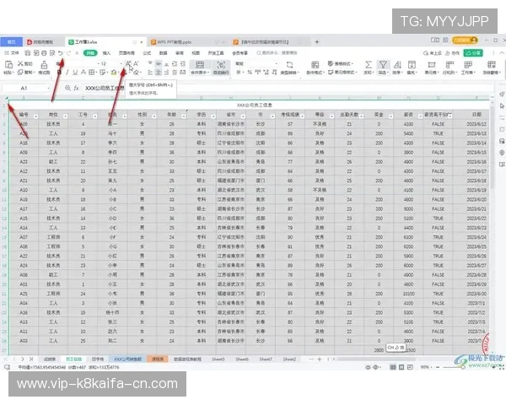
Task: Click the fill color bucket swatch
Action: (x=113, y=73)
